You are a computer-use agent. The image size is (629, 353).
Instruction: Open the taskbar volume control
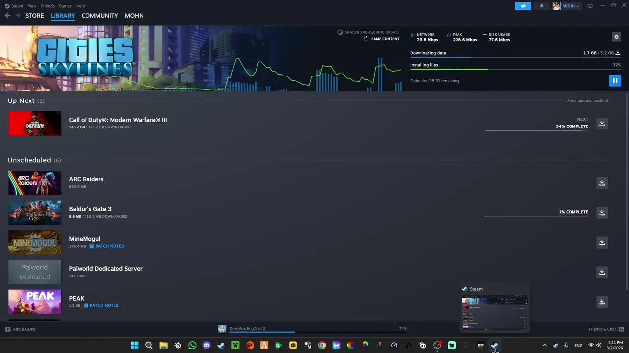click(599, 345)
